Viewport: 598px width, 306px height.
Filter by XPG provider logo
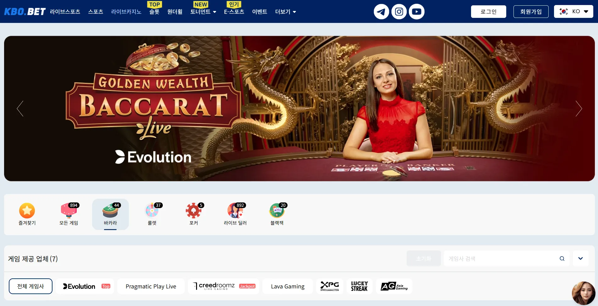coord(330,286)
